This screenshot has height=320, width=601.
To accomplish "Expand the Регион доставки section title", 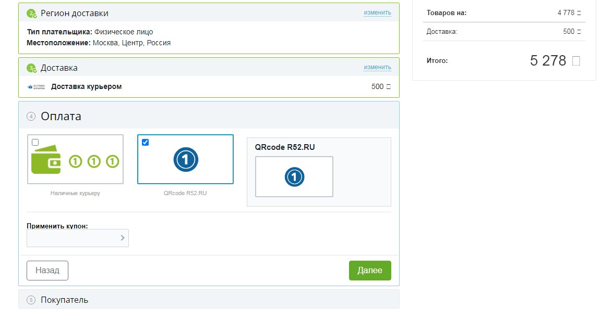I will point(75,13).
